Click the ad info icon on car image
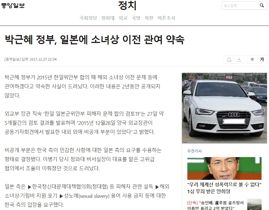The image size is (269, 210). (184, 75)
